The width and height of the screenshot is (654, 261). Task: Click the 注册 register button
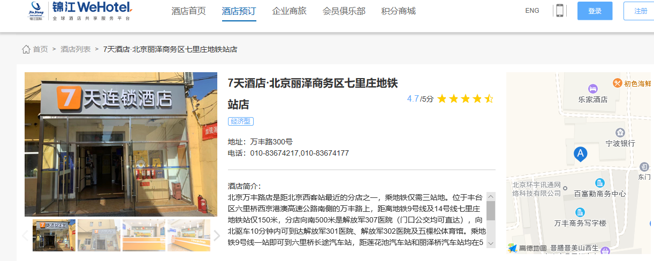639,11
